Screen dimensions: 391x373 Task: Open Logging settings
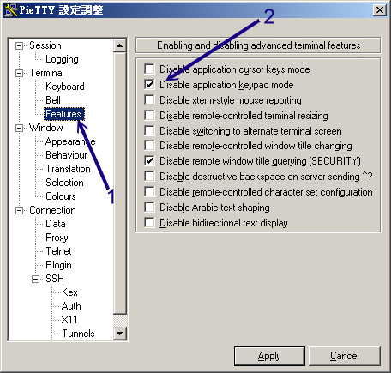pyautogui.click(x=62, y=59)
